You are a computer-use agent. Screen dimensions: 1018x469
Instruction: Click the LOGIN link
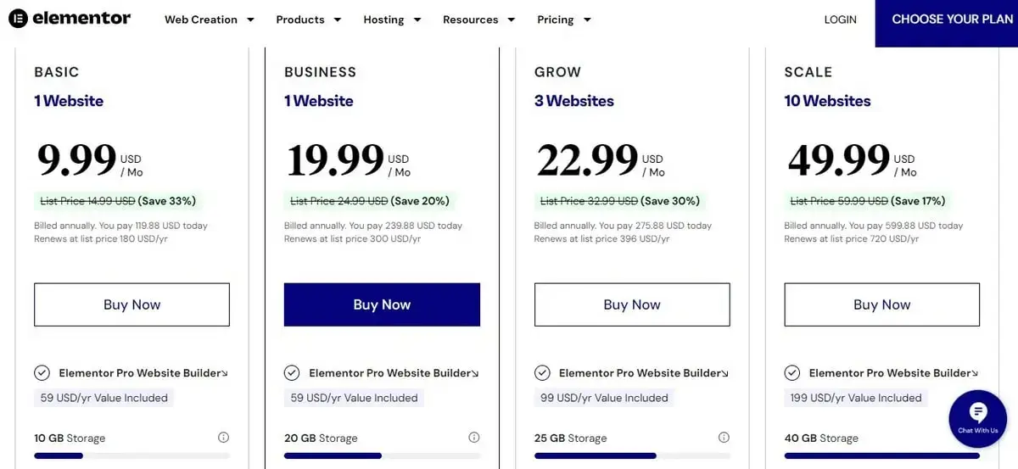841,20
